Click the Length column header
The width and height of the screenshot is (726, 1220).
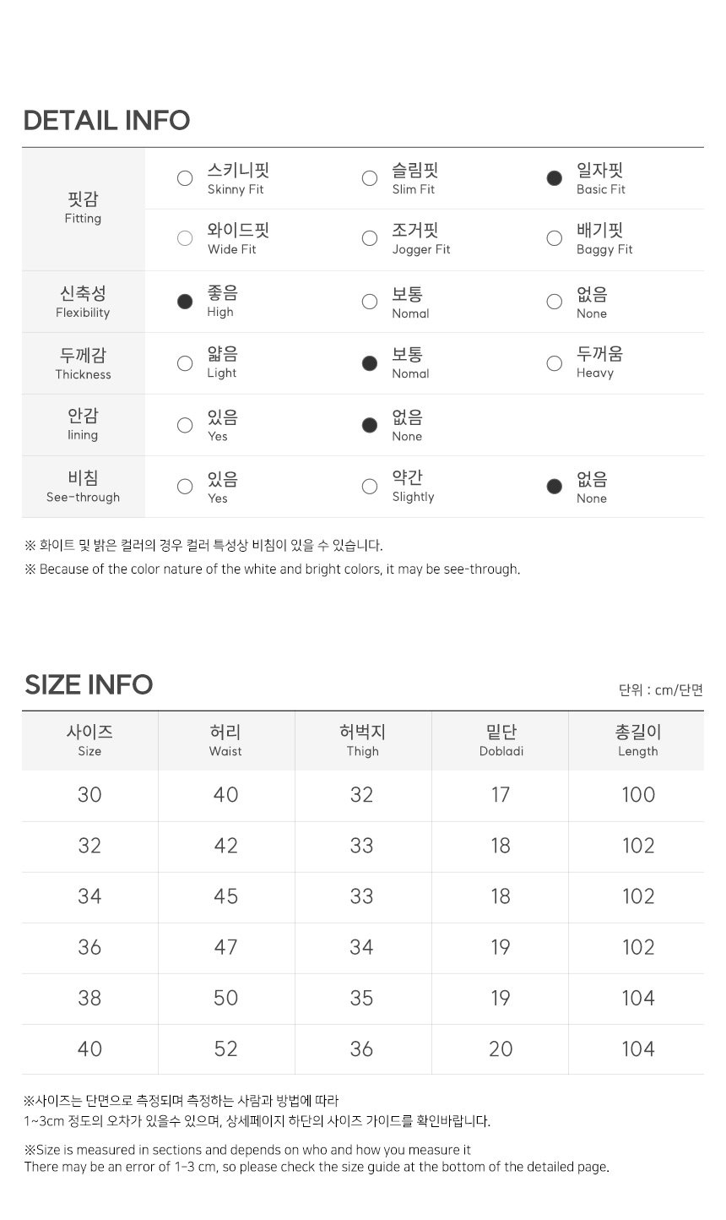click(x=637, y=740)
